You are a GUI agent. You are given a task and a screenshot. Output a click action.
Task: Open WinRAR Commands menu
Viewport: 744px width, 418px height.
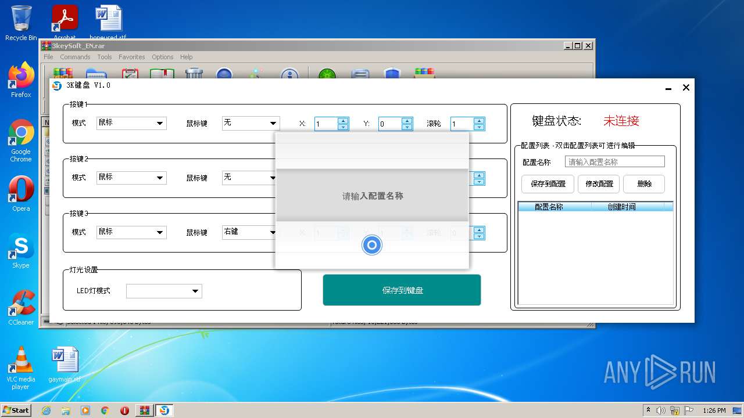75,57
